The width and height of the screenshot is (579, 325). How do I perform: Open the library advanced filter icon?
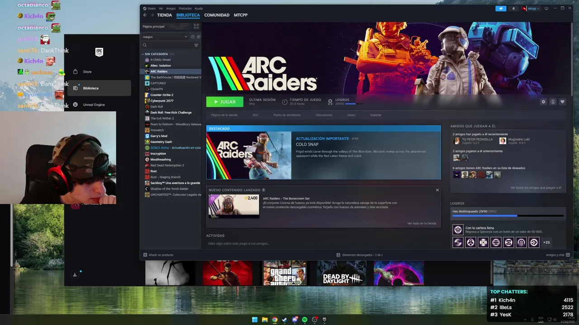tap(196, 45)
